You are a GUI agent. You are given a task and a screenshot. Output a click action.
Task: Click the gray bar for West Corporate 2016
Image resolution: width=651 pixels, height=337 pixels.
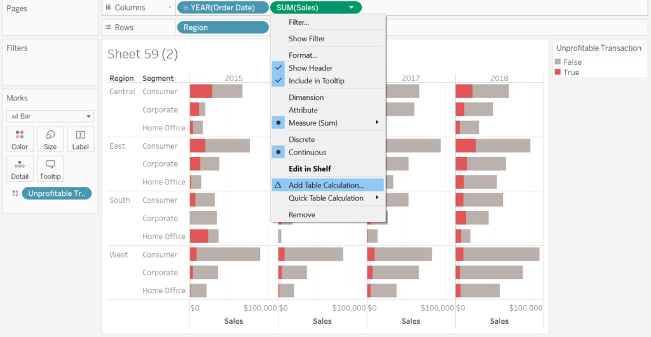pos(294,272)
